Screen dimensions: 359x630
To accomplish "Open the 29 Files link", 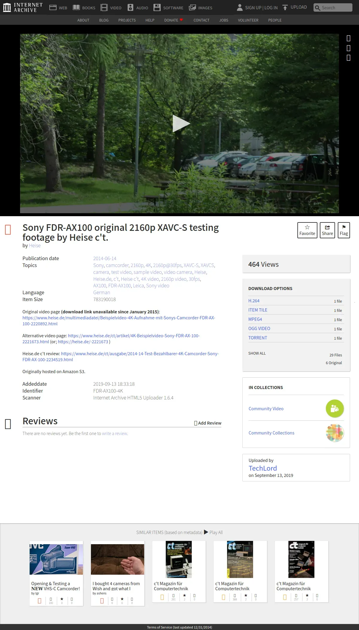I will point(336,355).
